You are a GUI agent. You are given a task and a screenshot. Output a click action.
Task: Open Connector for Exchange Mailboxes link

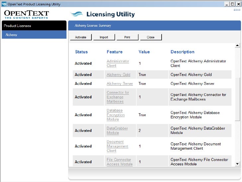(118, 97)
